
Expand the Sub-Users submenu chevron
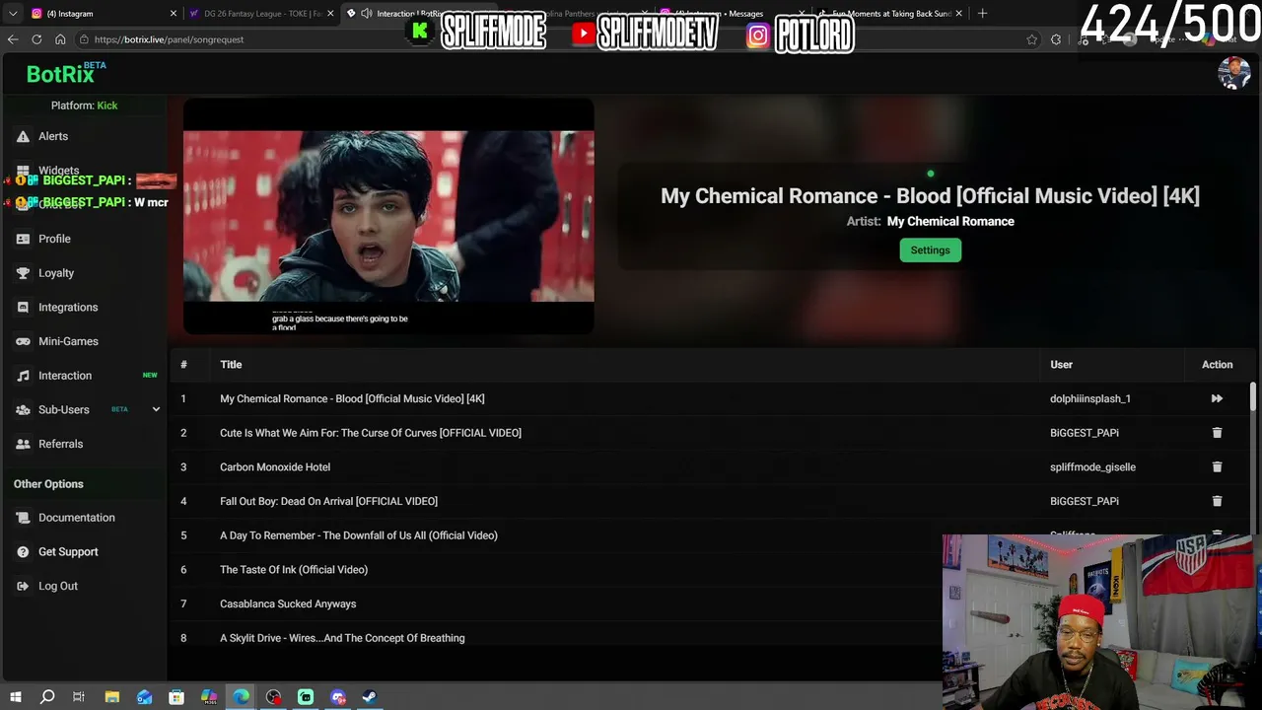156,410
